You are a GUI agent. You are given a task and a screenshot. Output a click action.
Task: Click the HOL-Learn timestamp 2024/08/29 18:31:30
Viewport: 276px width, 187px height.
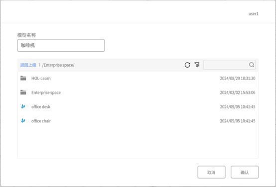pos(238,79)
